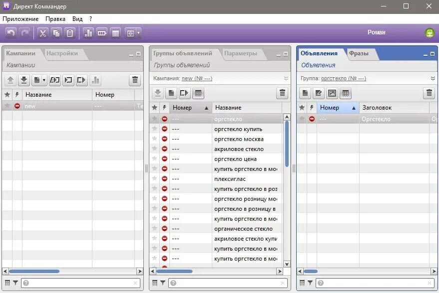Switch to the Фразы tab
The height and width of the screenshot is (293, 439).
coord(359,53)
